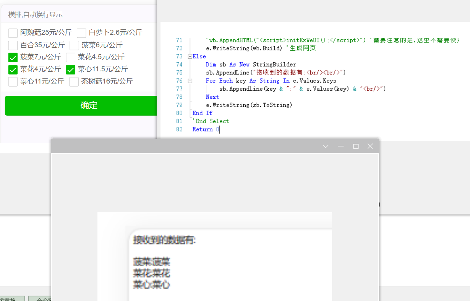The image size is (470, 301).
Task: Click the e.WriteString(sb.ToString) code line
Action: tap(249, 105)
